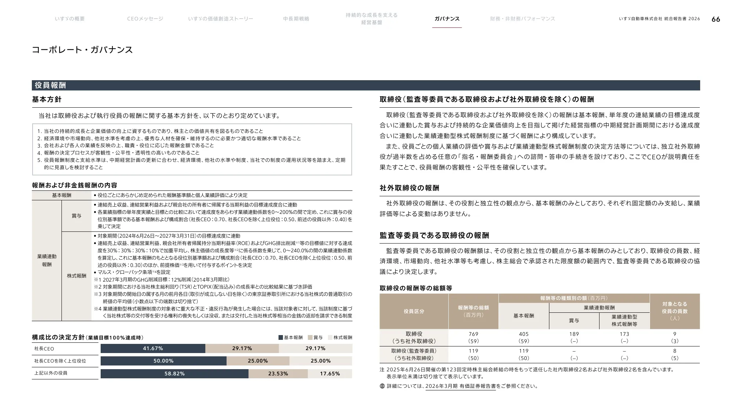Screen dimensions: 732x412
Task: Click the dark 基本報酬 legend swatch
Action: 281,338
